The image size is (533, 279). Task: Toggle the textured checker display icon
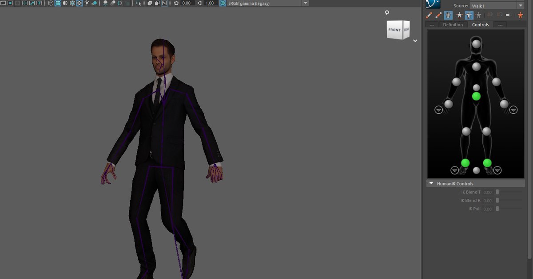pos(79,3)
